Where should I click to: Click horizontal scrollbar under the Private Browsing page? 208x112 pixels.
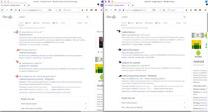tap(41, 111)
